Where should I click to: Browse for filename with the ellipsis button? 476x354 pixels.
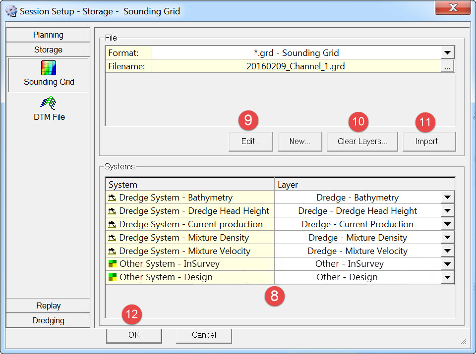447,66
